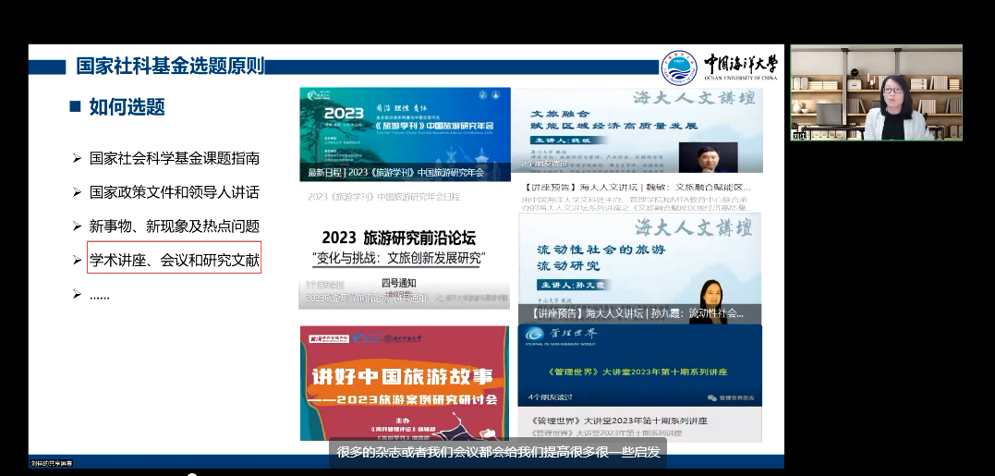Viewport: 995px width, 476px height.
Task: Click the 国家政策文件和领导人讲话 bullet text
Action: (175, 192)
